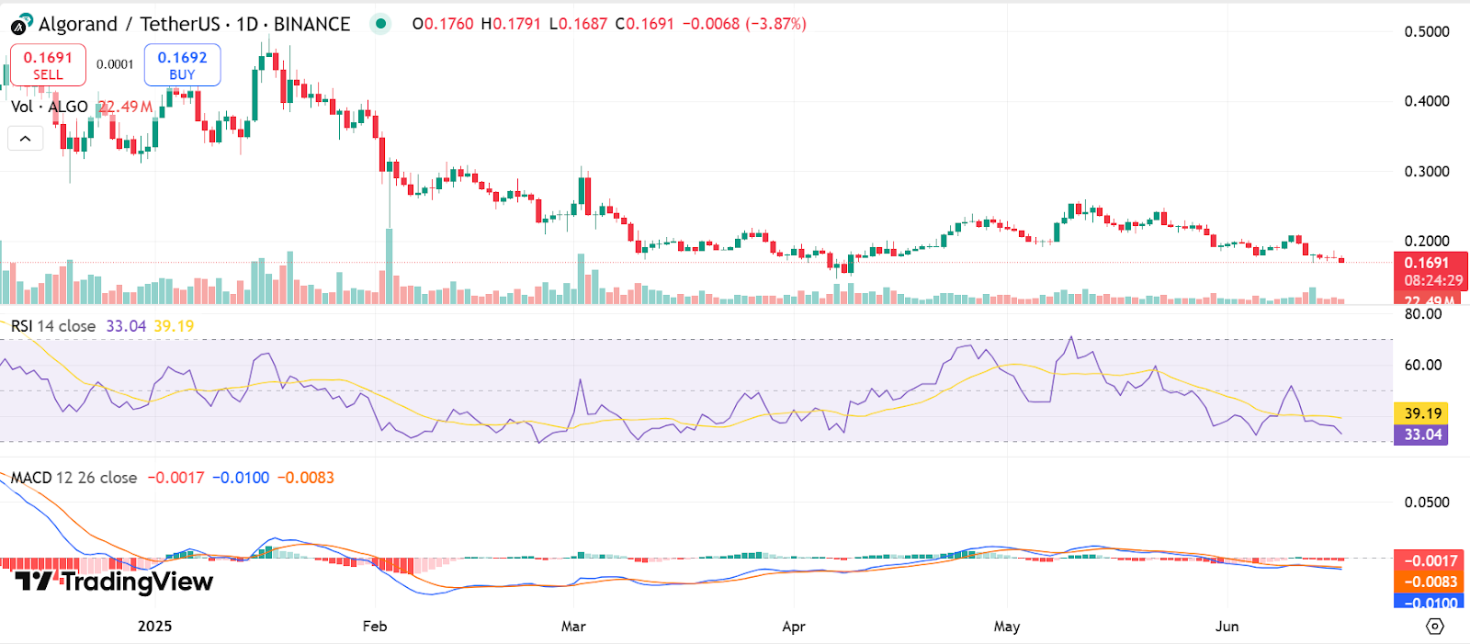Click the orange -0.0083 MACD signal tag
Image resolution: width=1470 pixels, height=644 pixels.
[1430, 582]
